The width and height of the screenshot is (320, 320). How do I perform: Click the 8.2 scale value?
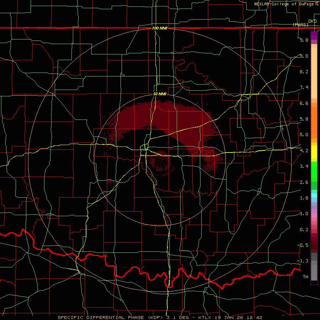pyautogui.click(x=304, y=71)
